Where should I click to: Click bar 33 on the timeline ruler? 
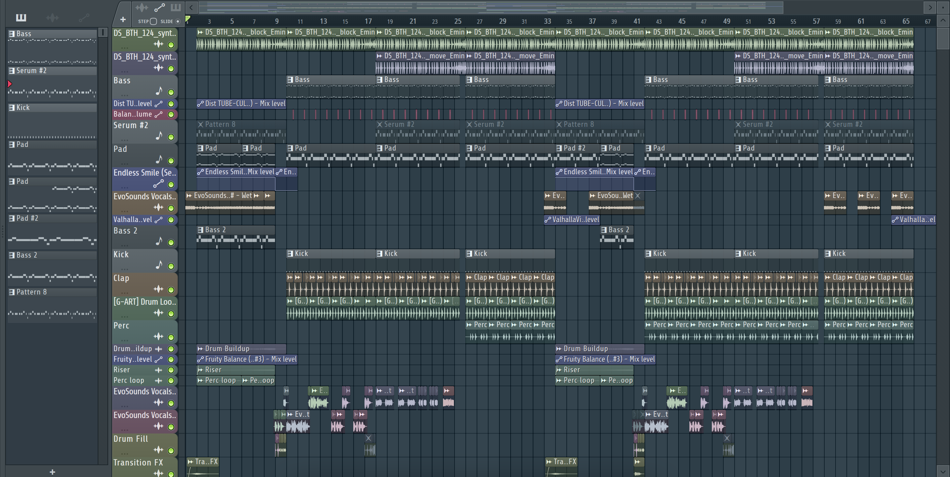(547, 21)
